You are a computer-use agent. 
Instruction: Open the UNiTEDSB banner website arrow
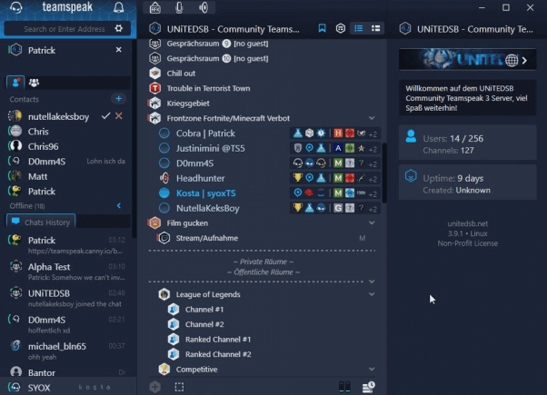click(x=524, y=60)
